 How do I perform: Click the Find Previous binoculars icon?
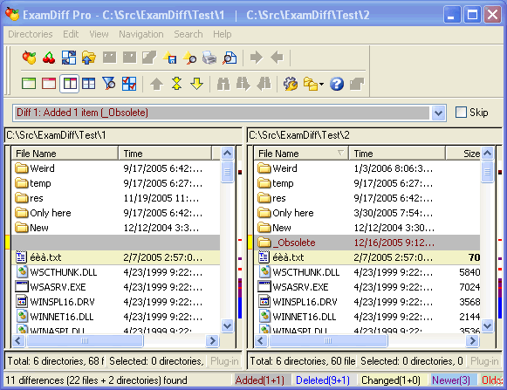coord(264,84)
